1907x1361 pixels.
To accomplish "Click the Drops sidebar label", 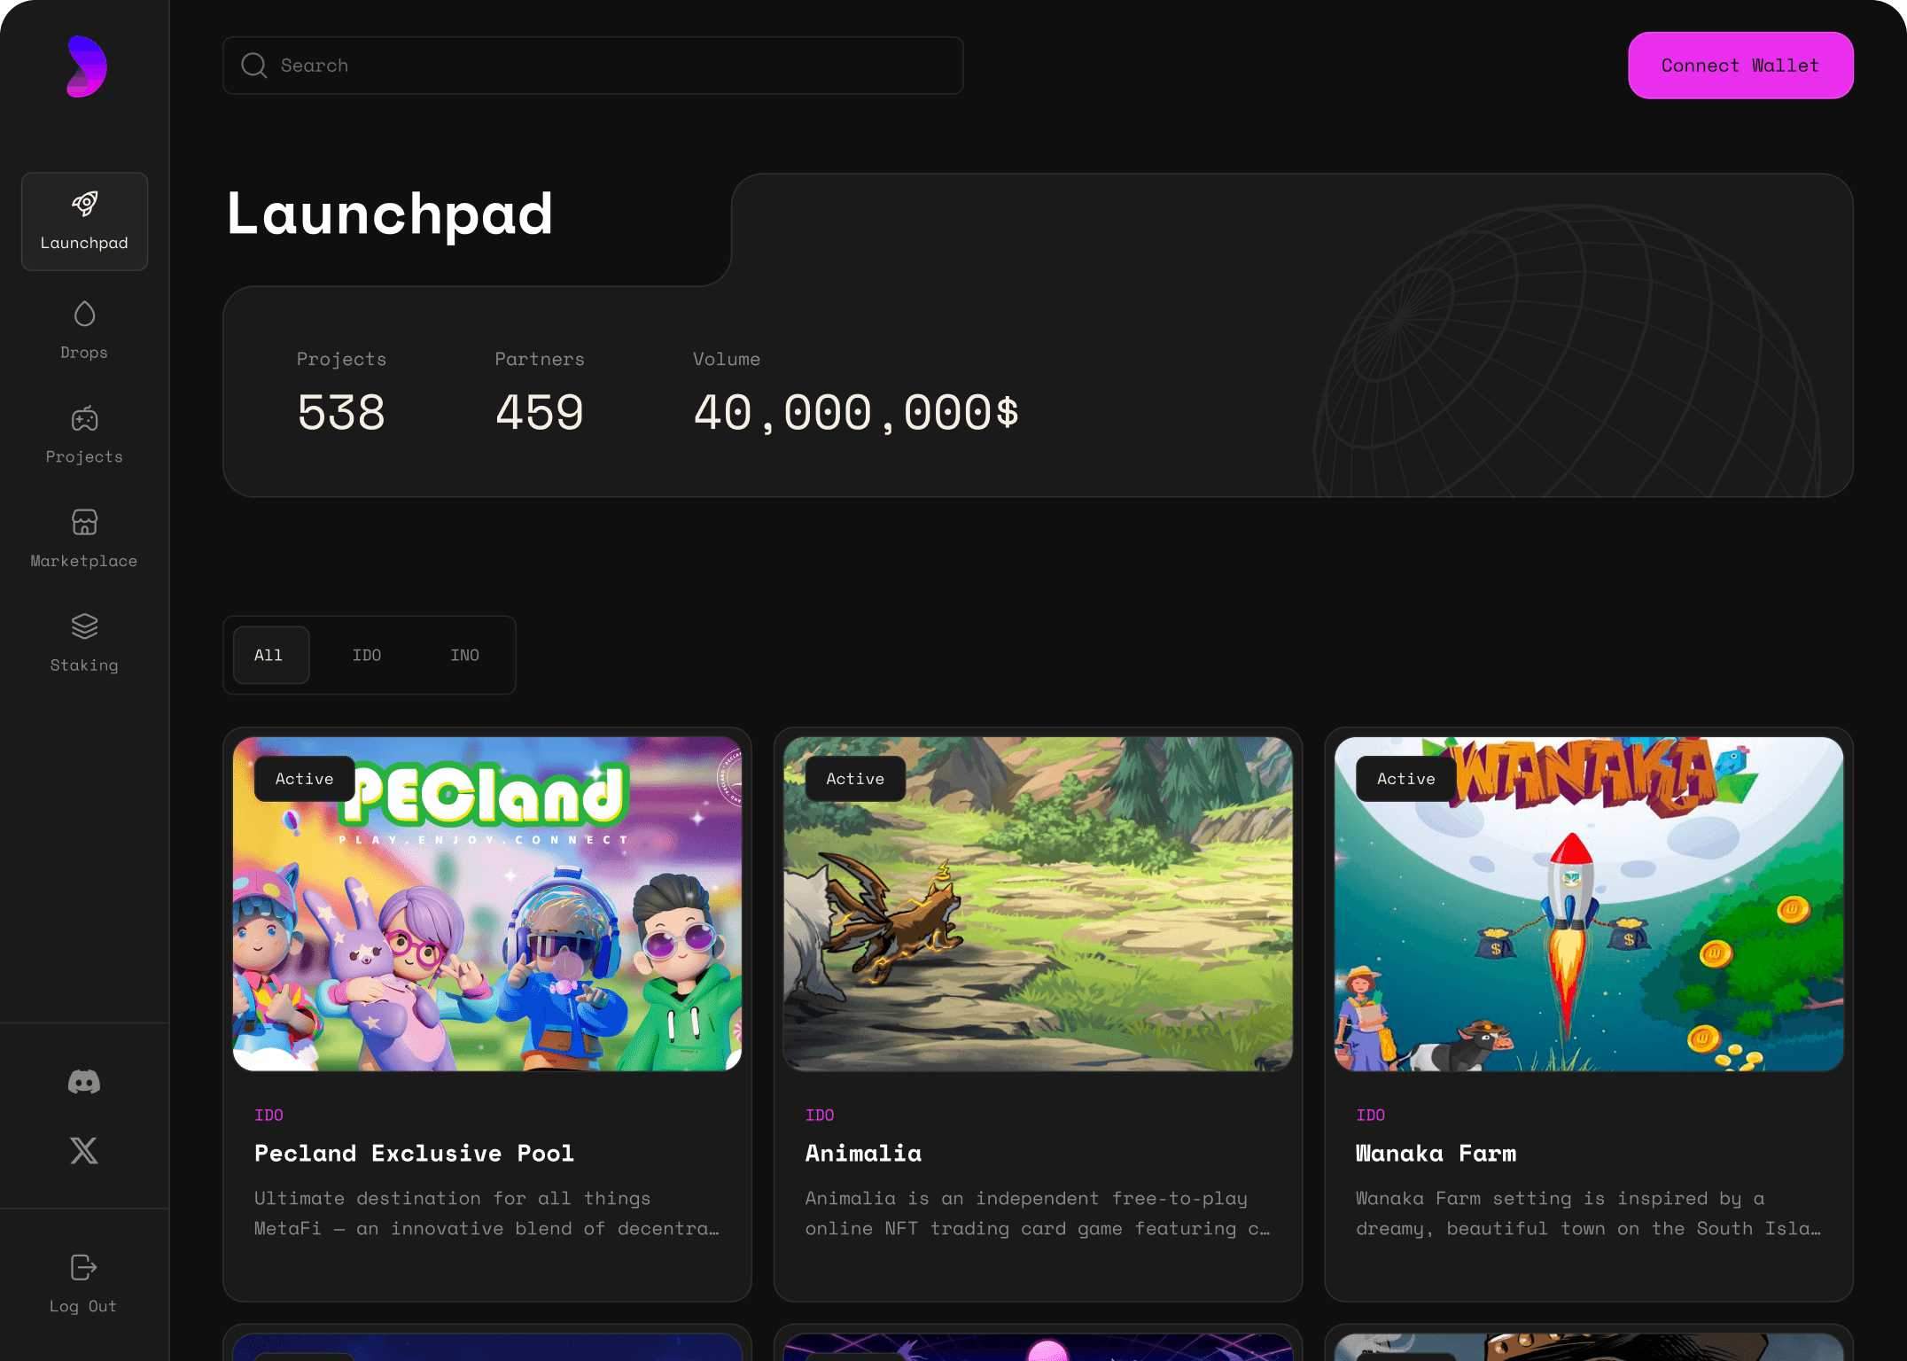I will [x=84, y=353].
